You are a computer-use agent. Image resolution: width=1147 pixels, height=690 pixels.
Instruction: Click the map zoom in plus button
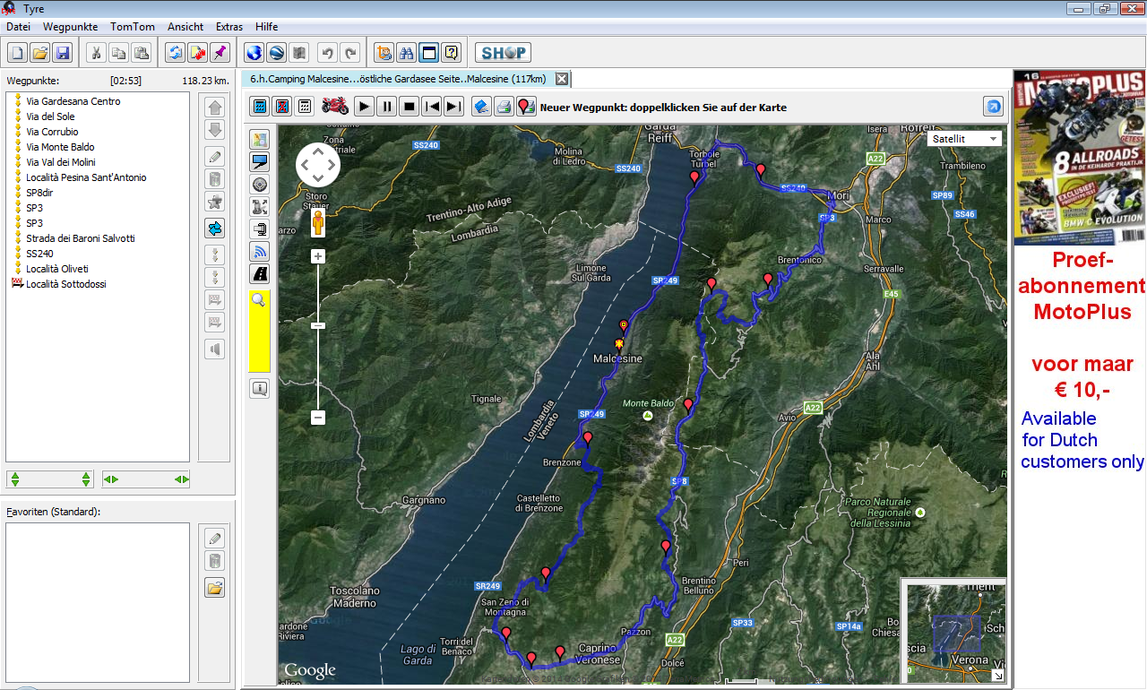[x=318, y=257]
